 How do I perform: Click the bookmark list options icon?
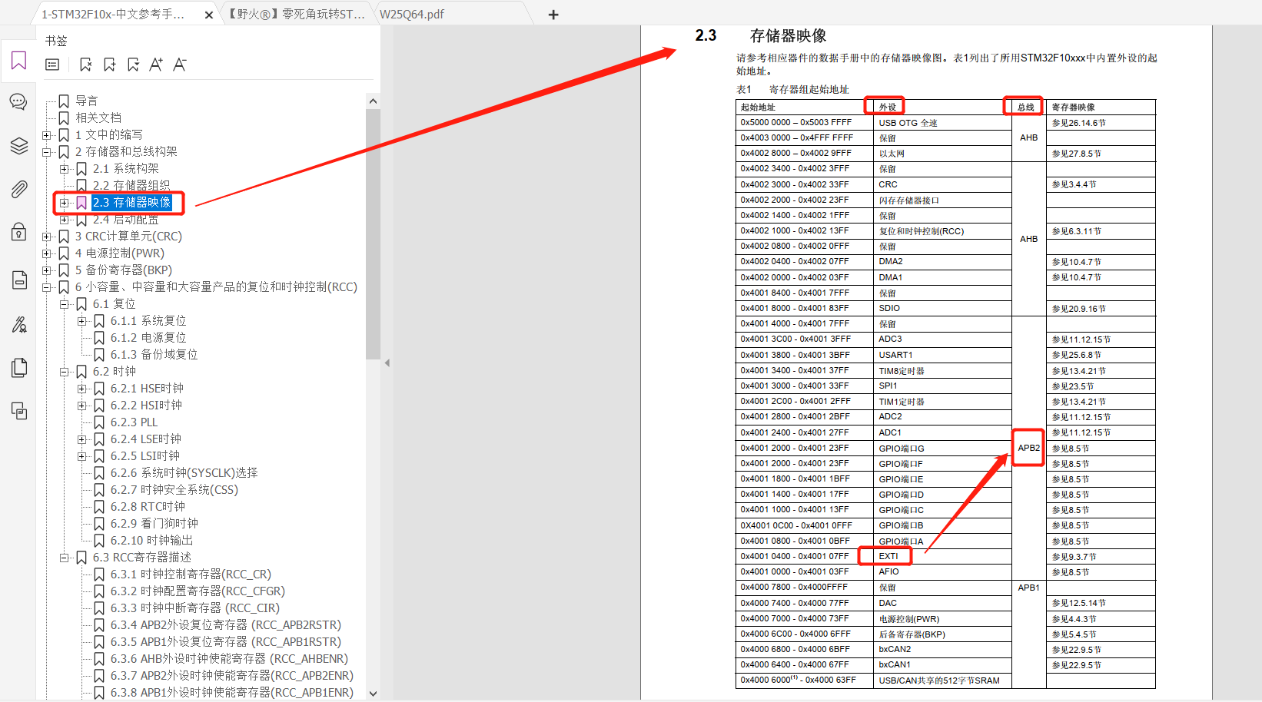click(52, 65)
